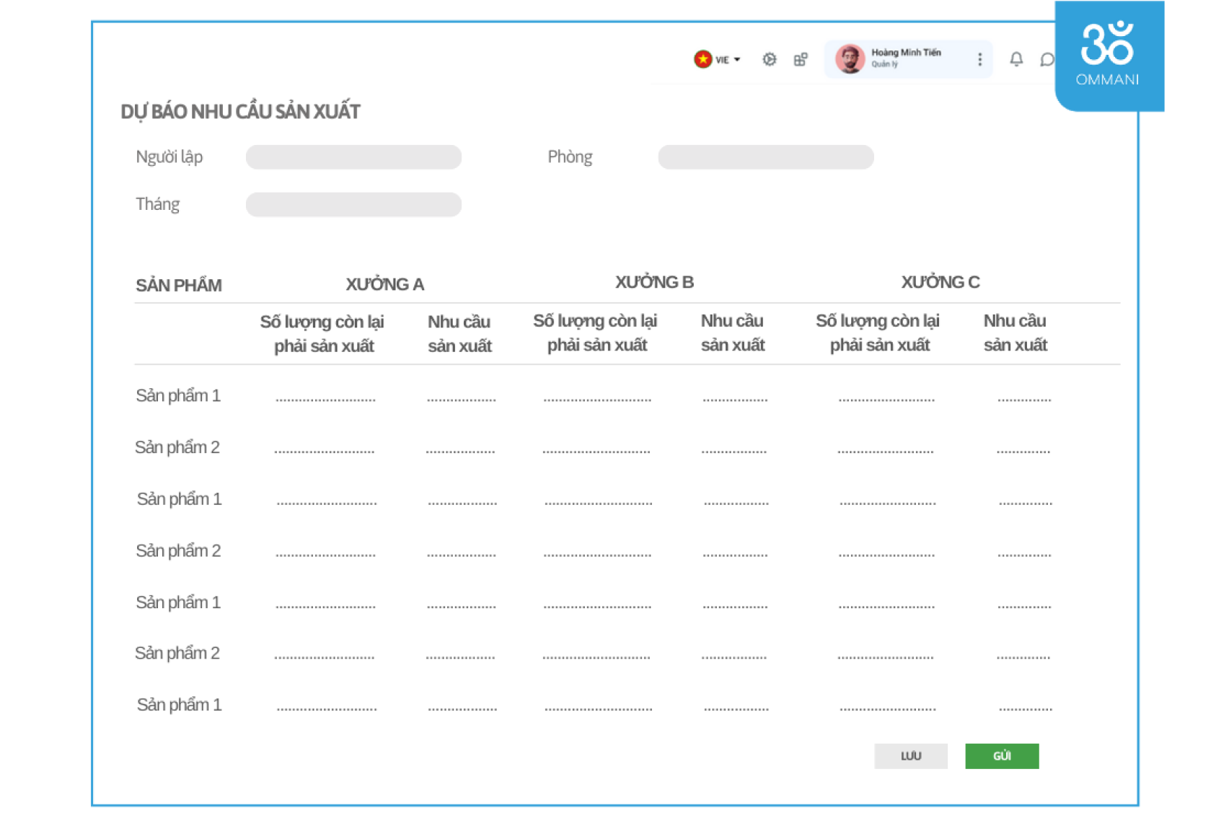The image size is (1229, 826).
Task: Open the notifications bell
Action: point(1016,59)
